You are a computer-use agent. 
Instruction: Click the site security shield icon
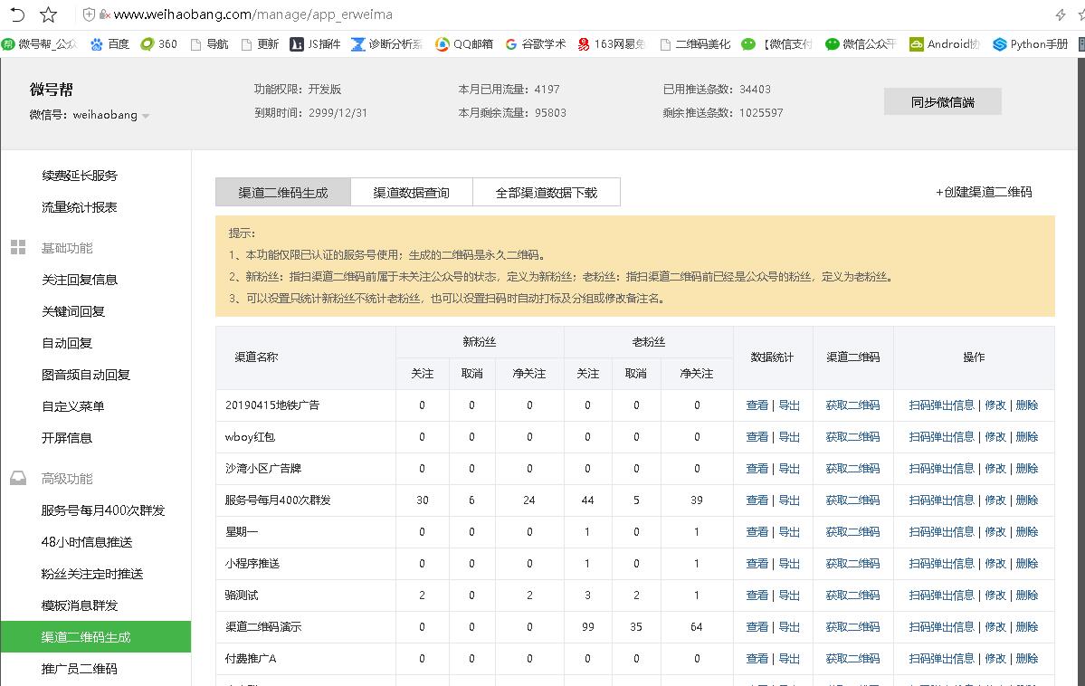click(89, 14)
